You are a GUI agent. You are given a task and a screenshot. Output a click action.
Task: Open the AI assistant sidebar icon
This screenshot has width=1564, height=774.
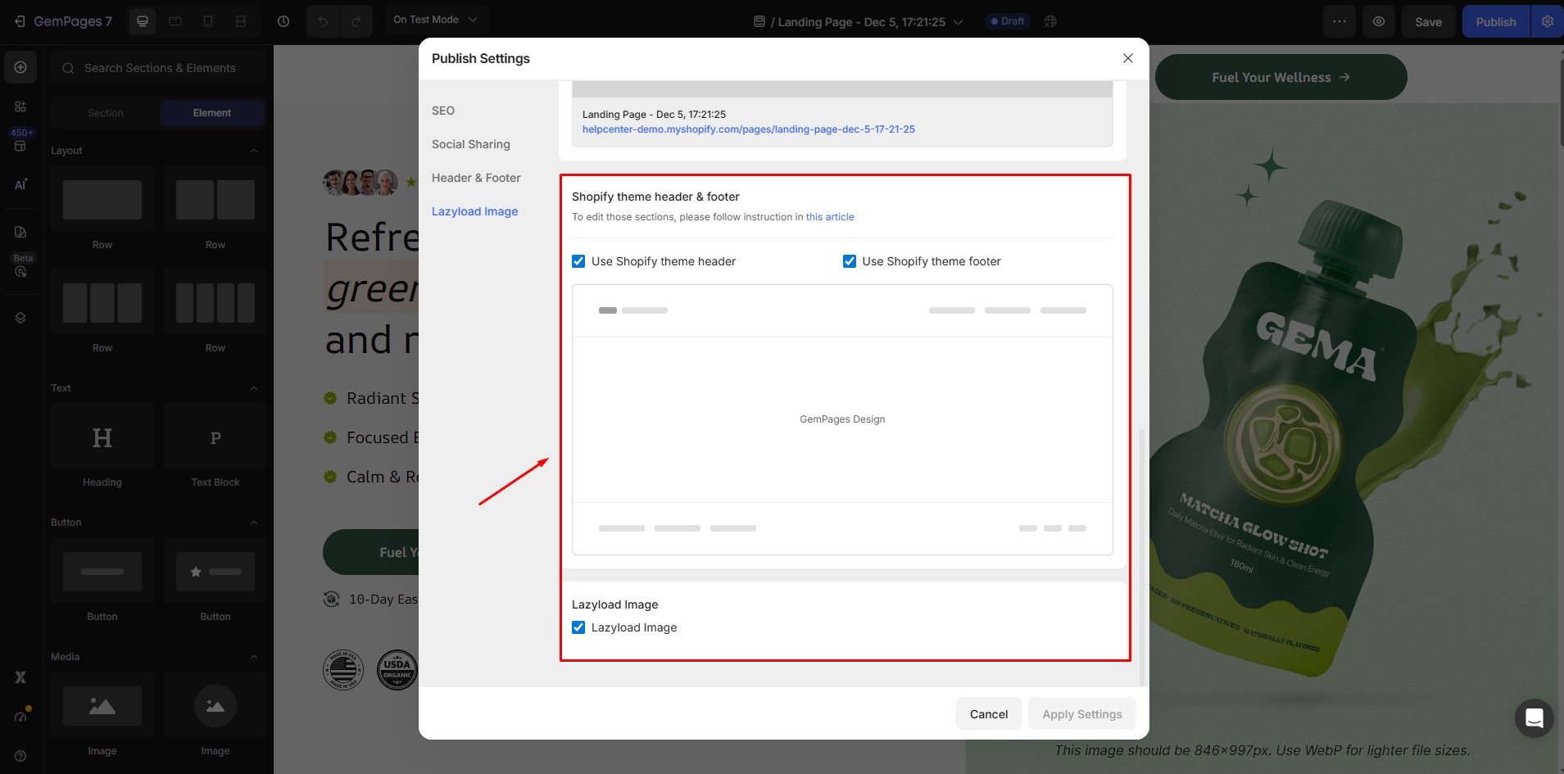click(x=20, y=185)
